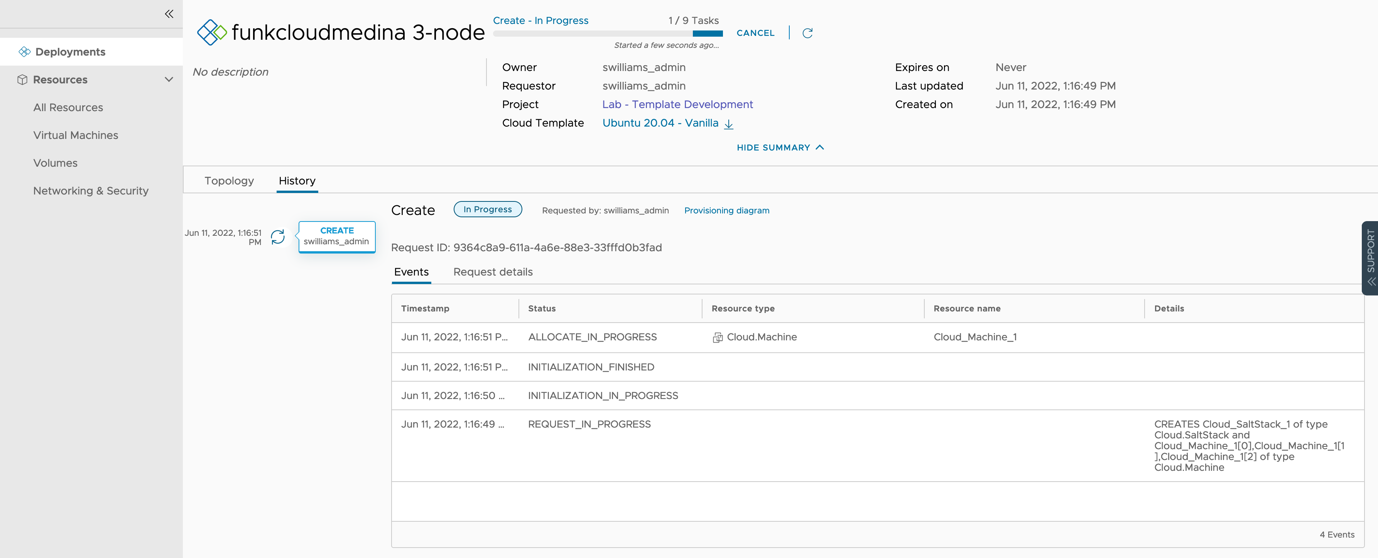Select the Events tab
This screenshot has height=558, width=1378.
(x=411, y=272)
